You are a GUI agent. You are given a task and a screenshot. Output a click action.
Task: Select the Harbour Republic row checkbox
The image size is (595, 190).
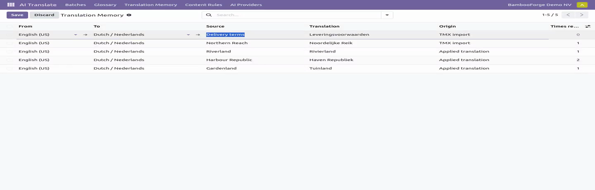[x=10, y=60]
